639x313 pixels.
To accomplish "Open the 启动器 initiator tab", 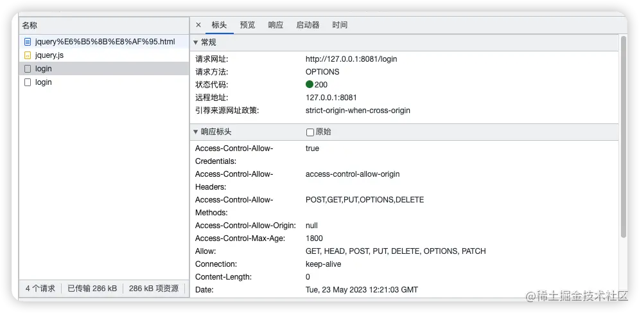I will pyautogui.click(x=308, y=25).
